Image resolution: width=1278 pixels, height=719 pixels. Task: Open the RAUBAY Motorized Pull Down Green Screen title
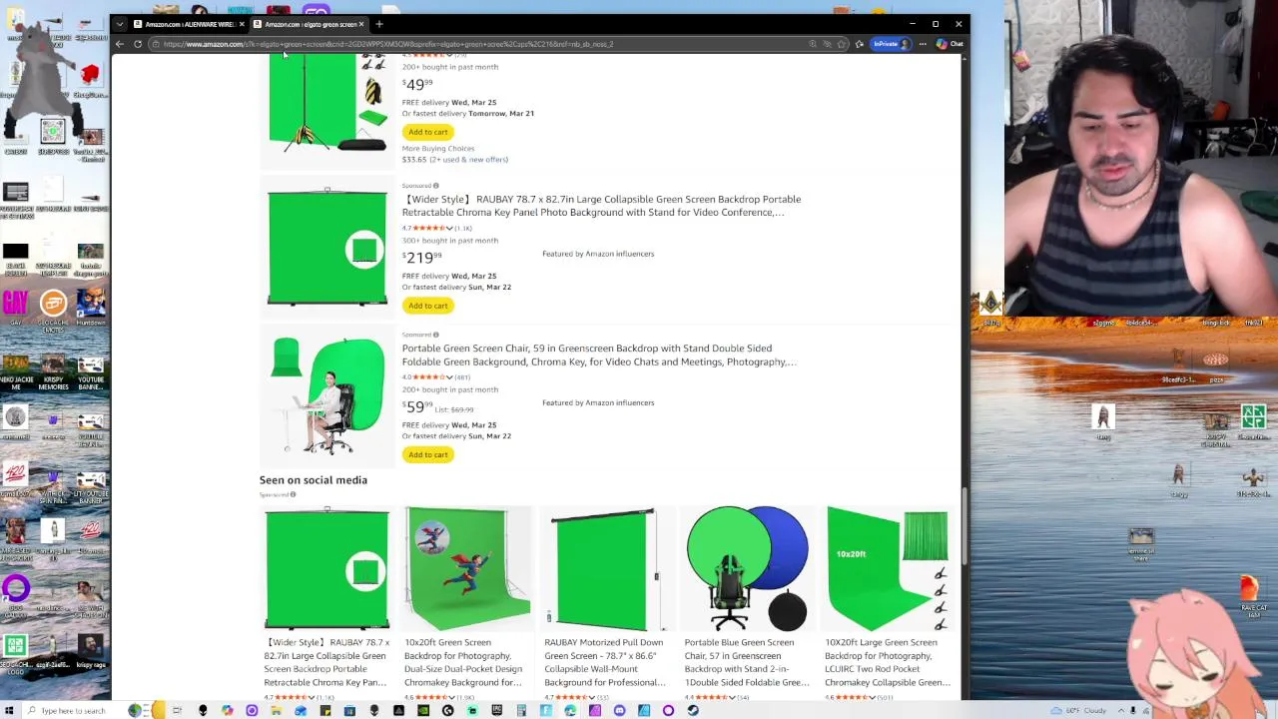tap(605, 662)
